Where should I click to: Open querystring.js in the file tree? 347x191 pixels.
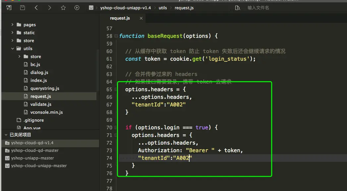(x=45, y=88)
